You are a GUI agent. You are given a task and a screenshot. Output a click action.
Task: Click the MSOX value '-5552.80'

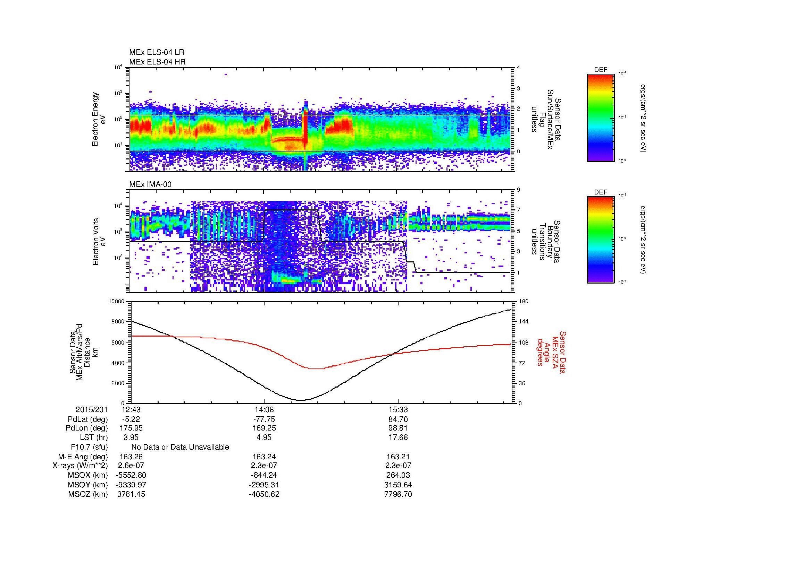pos(131,476)
